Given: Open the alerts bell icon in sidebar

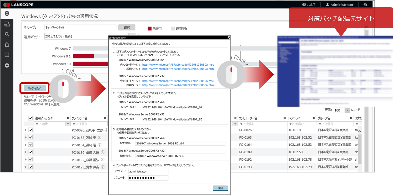Looking at the screenshot, I should pyautogui.click(x=7, y=45).
